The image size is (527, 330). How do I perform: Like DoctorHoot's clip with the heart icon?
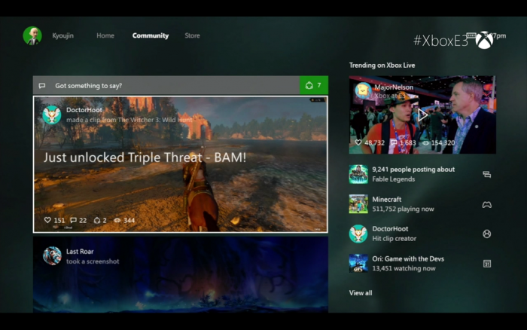point(47,221)
